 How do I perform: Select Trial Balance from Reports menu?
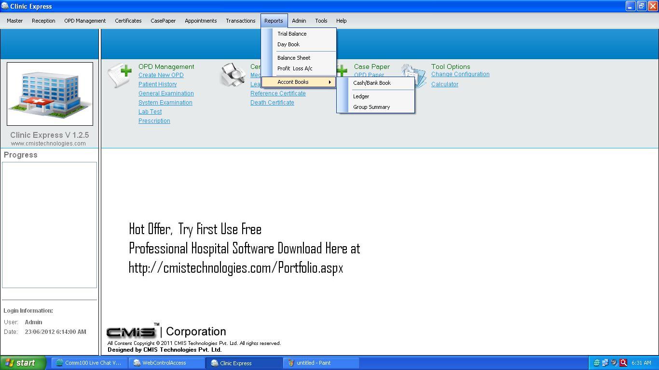point(292,34)
